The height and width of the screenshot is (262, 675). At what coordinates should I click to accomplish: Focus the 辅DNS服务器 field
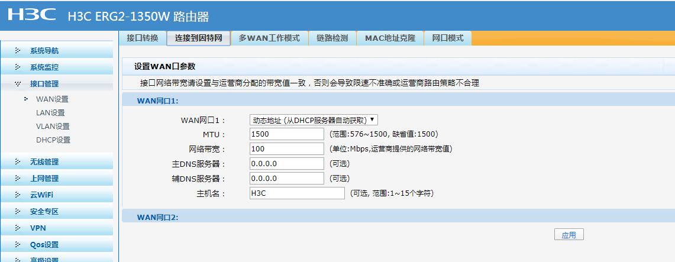(x=287, y=178)
